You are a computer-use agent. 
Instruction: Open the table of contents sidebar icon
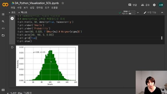tap(3, 14)
